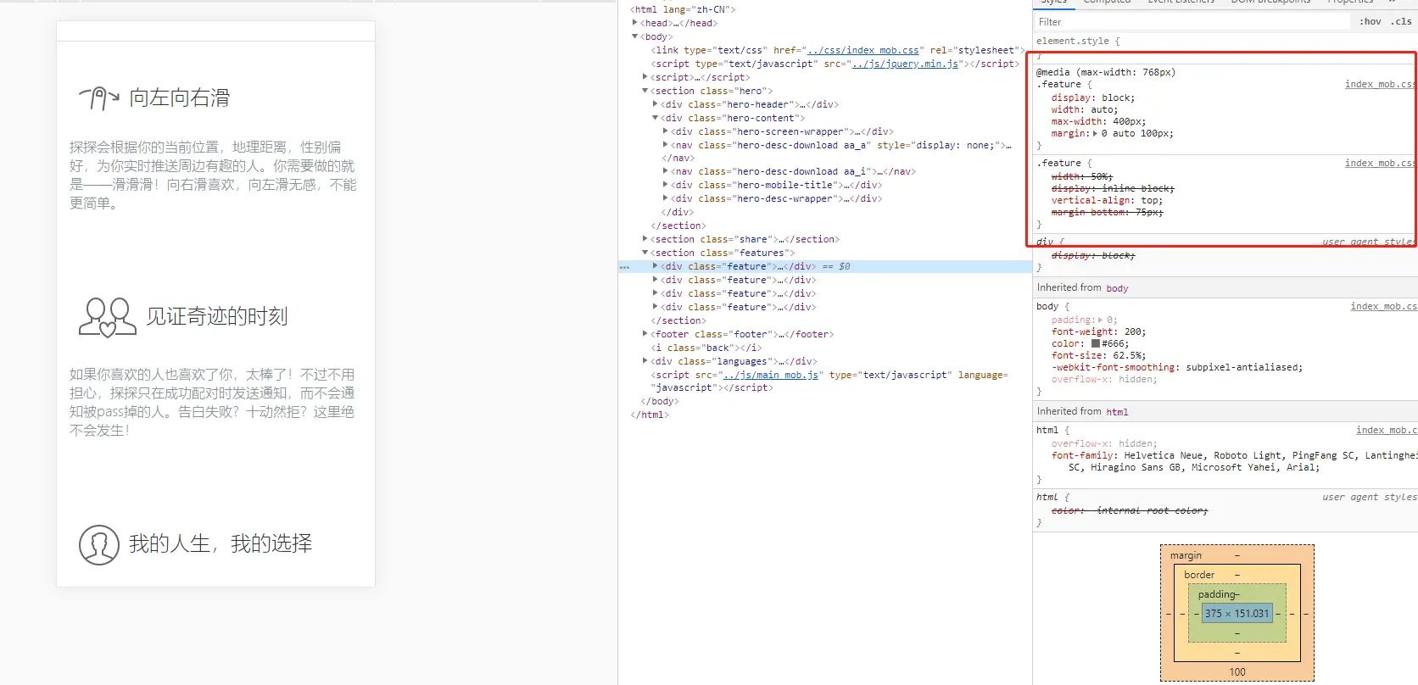Open index_mob.css source of the @media .feature rule
This screenshot has width=1418, height=685.
1380,85
